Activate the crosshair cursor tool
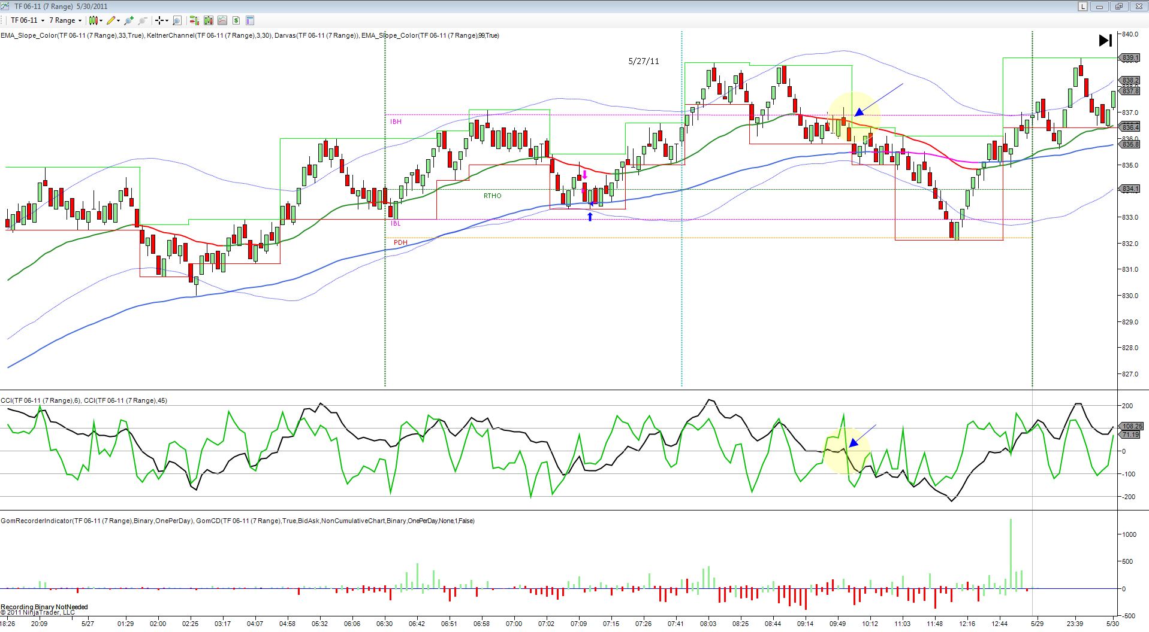 (x=159, y=20)
